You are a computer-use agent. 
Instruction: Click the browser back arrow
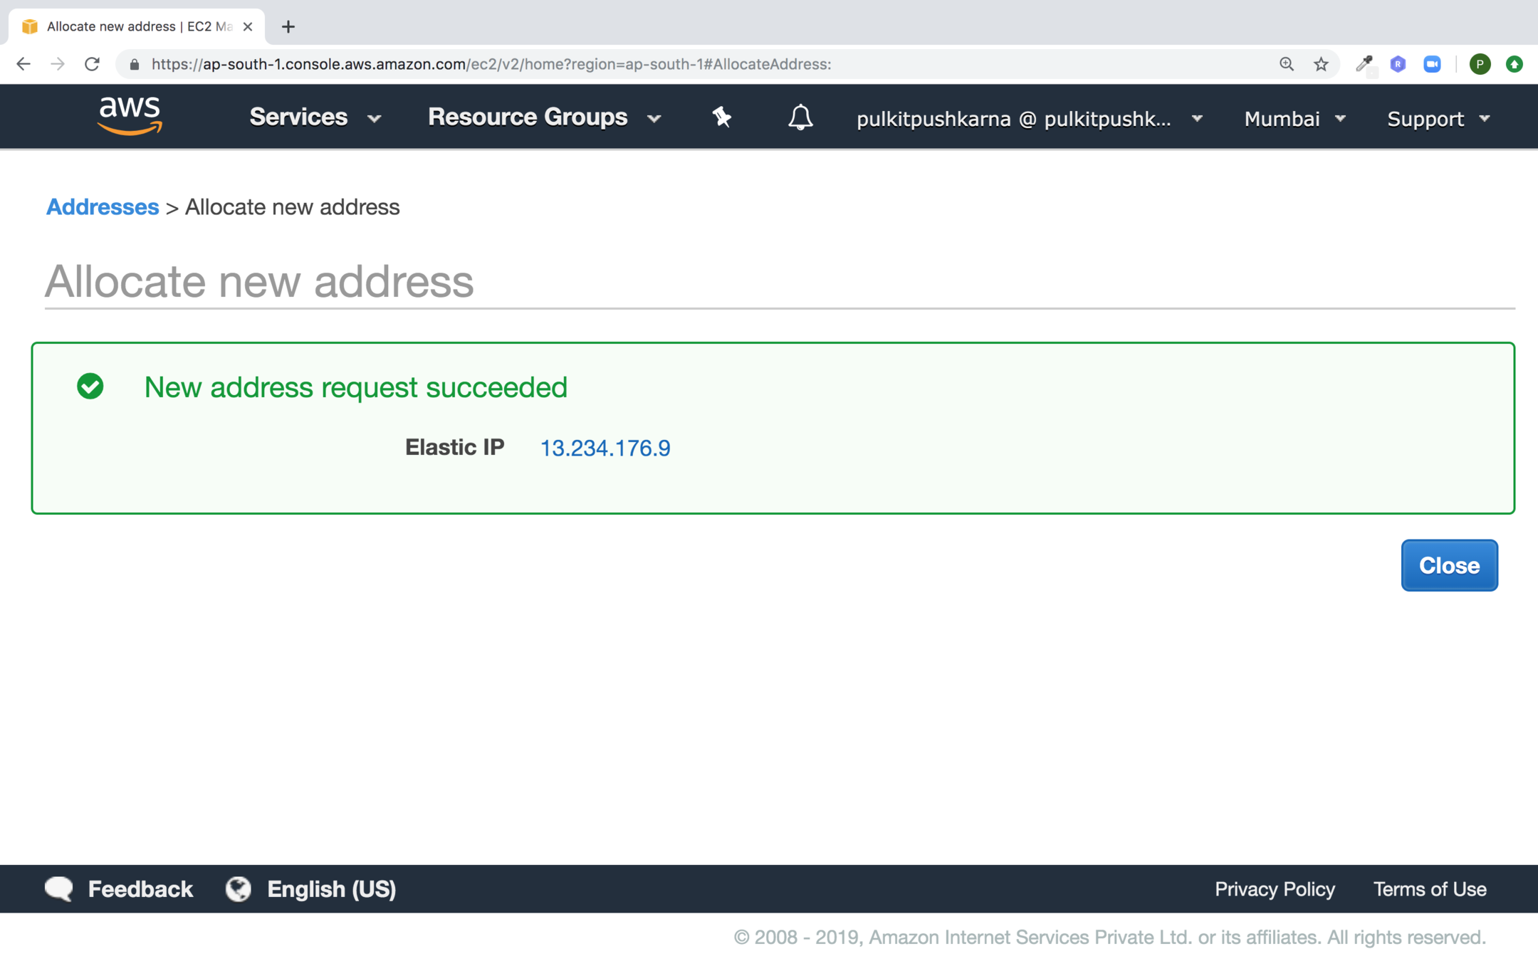click(x=23, y=64)
